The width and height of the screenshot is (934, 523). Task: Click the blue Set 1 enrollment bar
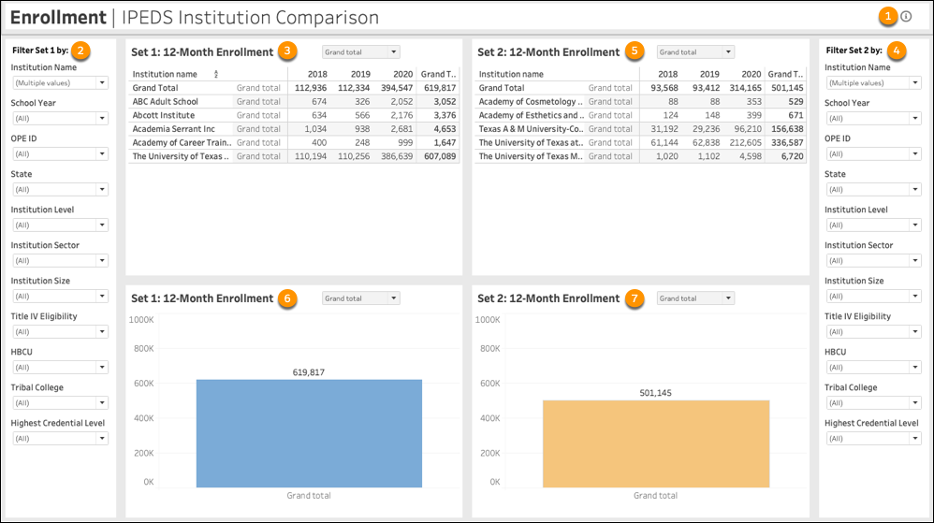pyautogui.click(x=309, y=433)
